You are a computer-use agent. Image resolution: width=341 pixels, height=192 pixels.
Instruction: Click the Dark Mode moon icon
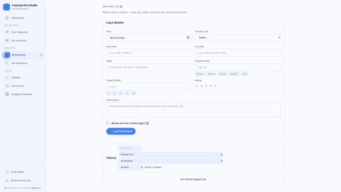click(x=7, y=172)
